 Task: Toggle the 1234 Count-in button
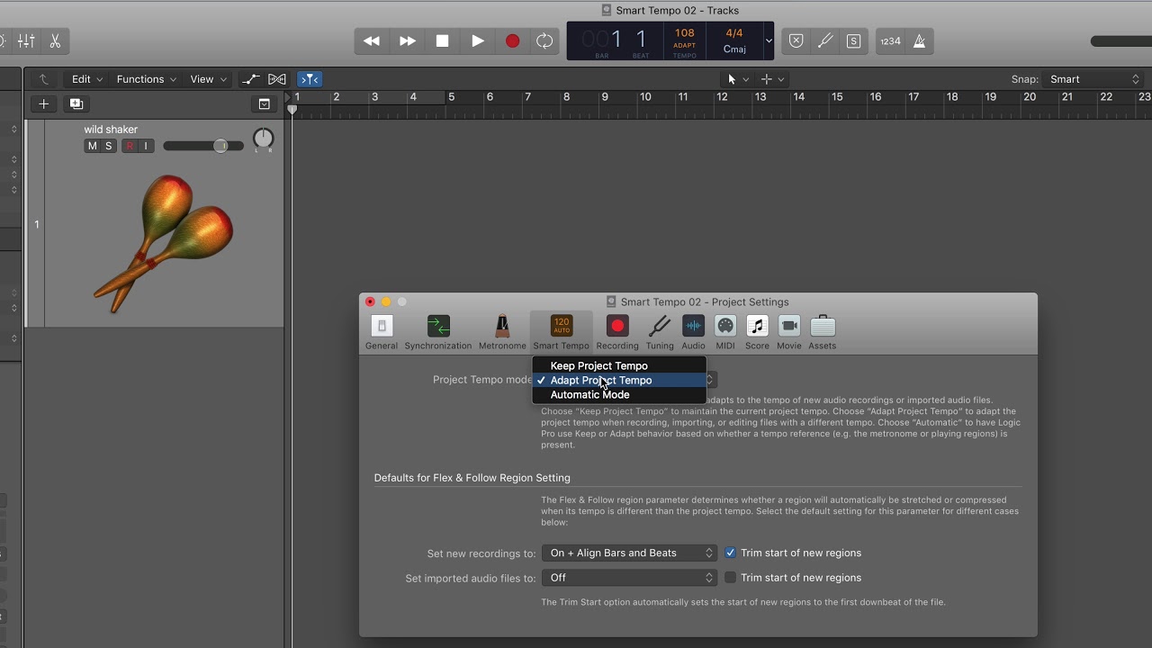click(890, 41)
